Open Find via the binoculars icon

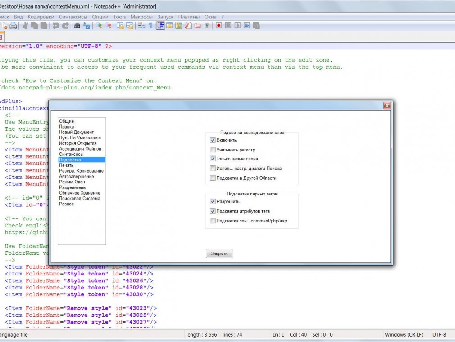click(77, 26)
